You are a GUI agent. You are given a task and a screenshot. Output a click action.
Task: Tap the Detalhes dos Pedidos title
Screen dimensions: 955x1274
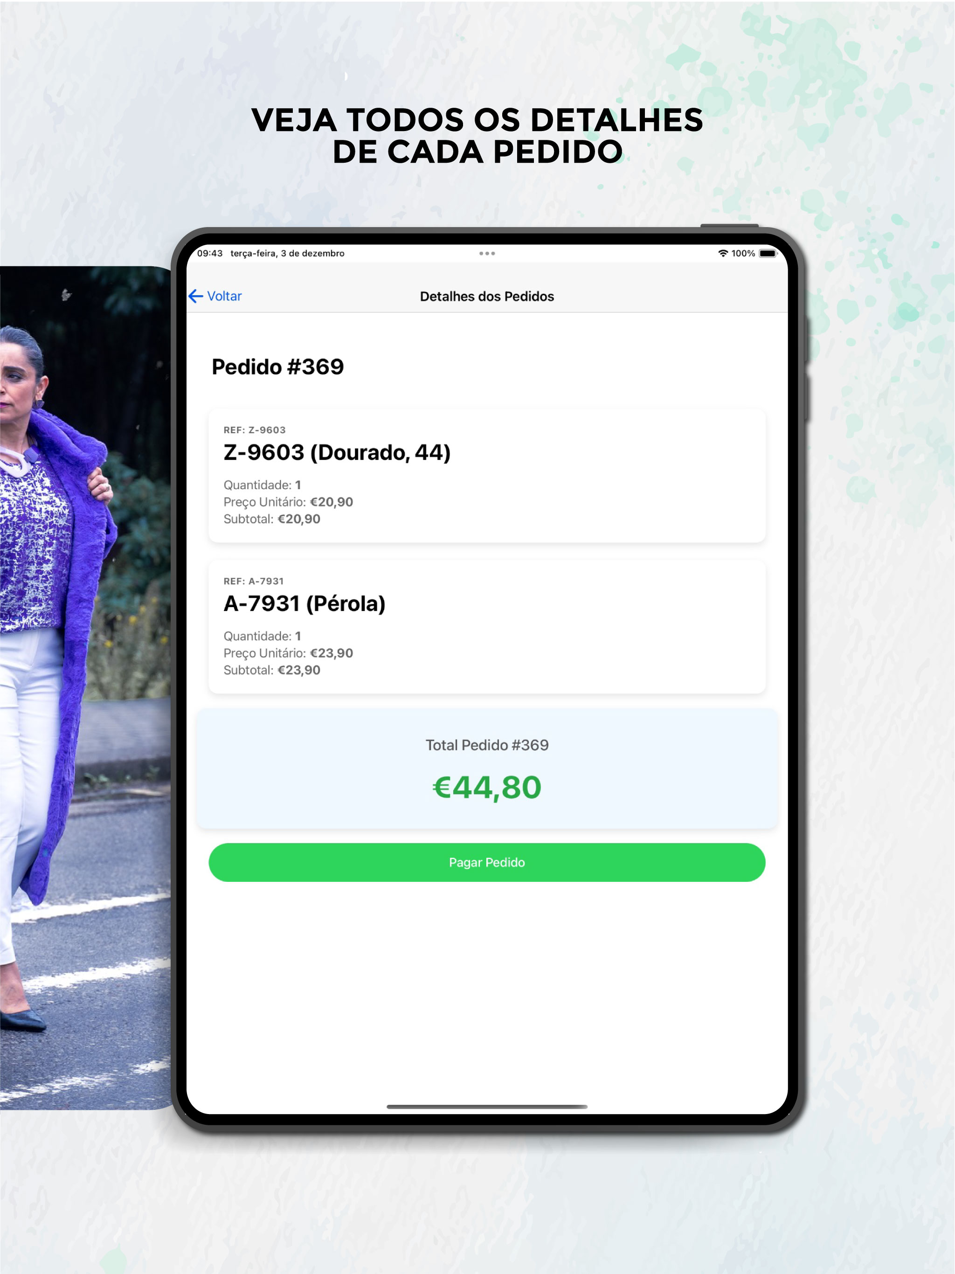click(487, 297)
